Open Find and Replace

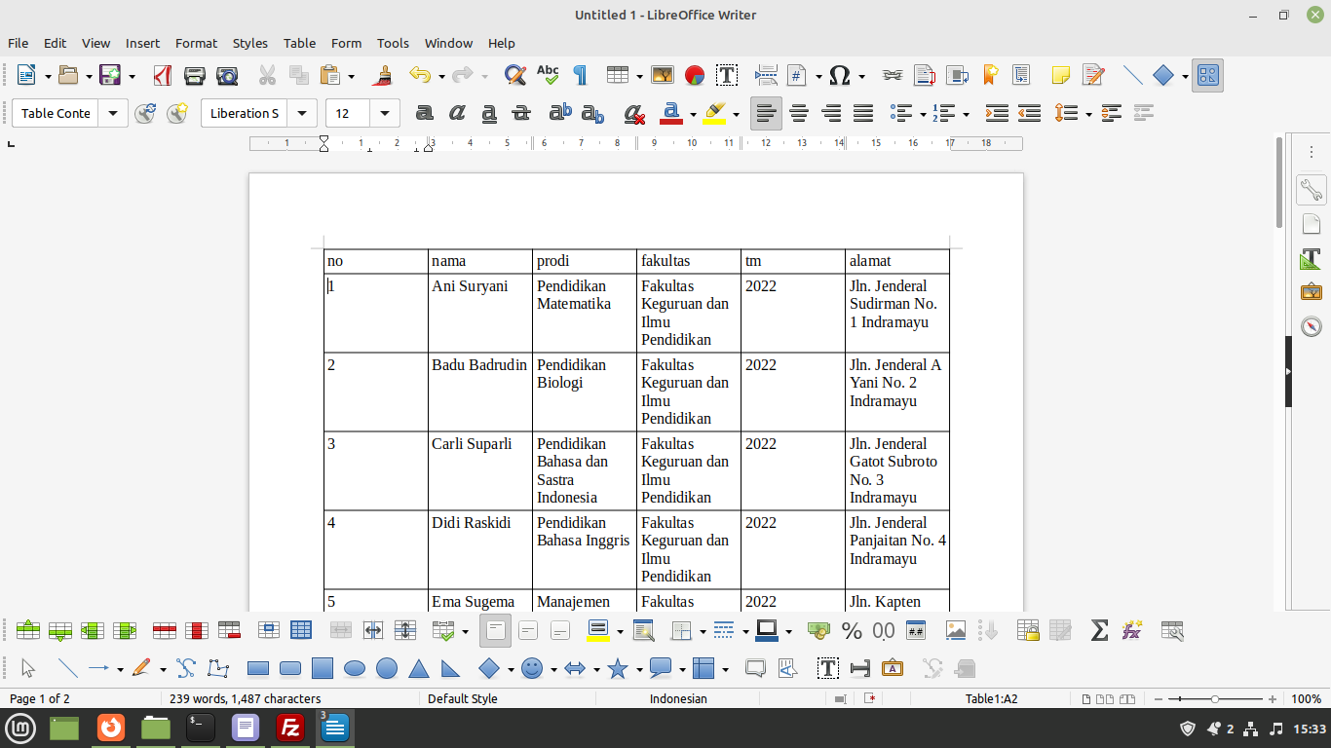(x=515, y=75)
